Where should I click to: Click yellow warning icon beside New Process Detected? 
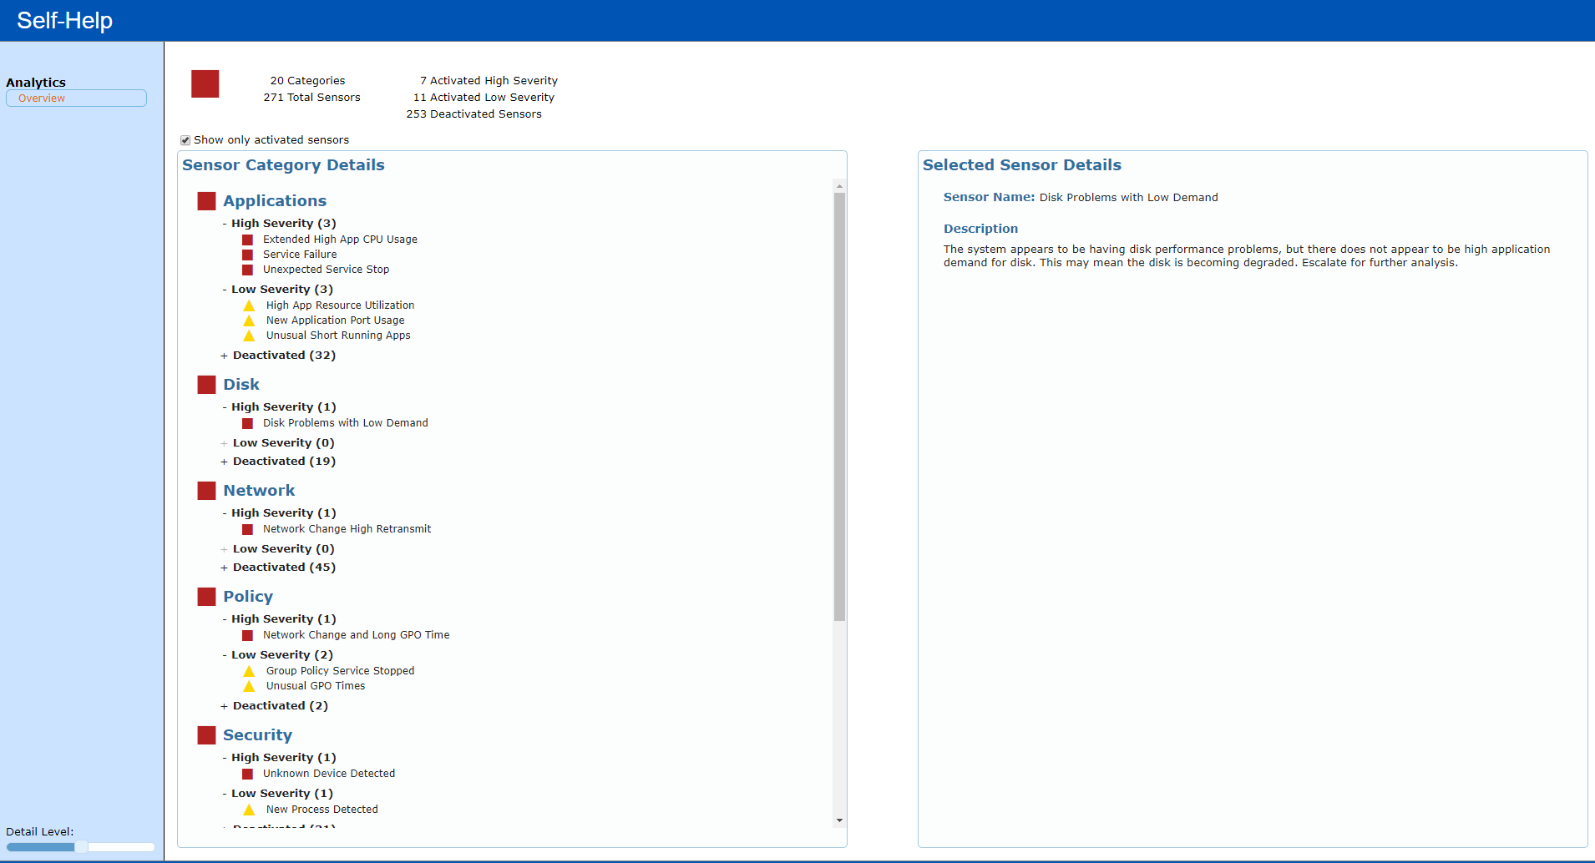pyautogui.click(x=249, y=810)
